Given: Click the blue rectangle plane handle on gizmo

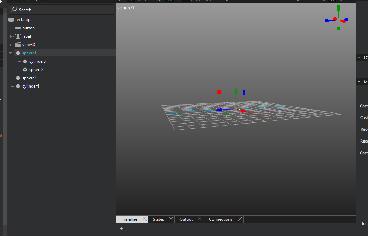Looking at the screenshot, I should (244, 92).
